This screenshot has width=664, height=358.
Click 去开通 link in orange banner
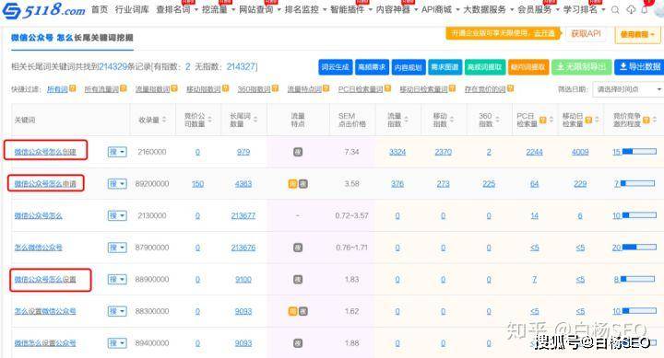544,33
